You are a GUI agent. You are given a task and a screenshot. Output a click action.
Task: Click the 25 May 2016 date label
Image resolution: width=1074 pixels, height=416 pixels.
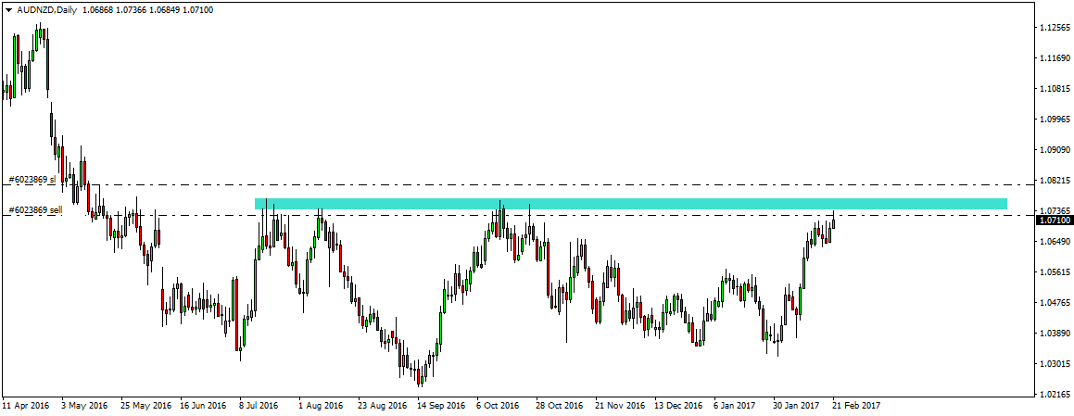[x=145, y=406]
